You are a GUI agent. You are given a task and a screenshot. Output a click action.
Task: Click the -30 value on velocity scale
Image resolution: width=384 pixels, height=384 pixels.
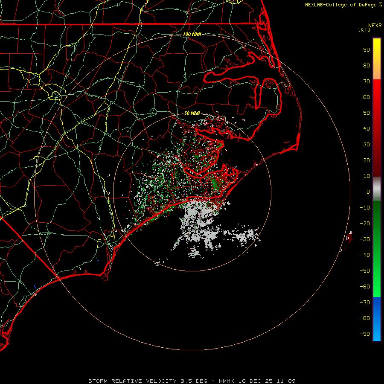(365, 239)
